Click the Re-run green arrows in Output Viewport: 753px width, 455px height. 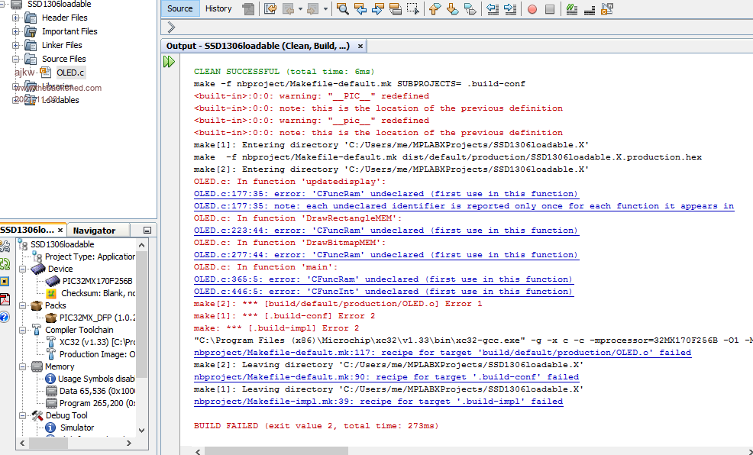pyautogui.click(x=169, y=62)
